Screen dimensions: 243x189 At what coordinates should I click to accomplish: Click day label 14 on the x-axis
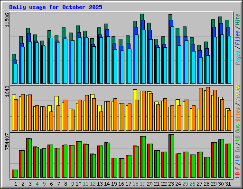tap(107, 184)
